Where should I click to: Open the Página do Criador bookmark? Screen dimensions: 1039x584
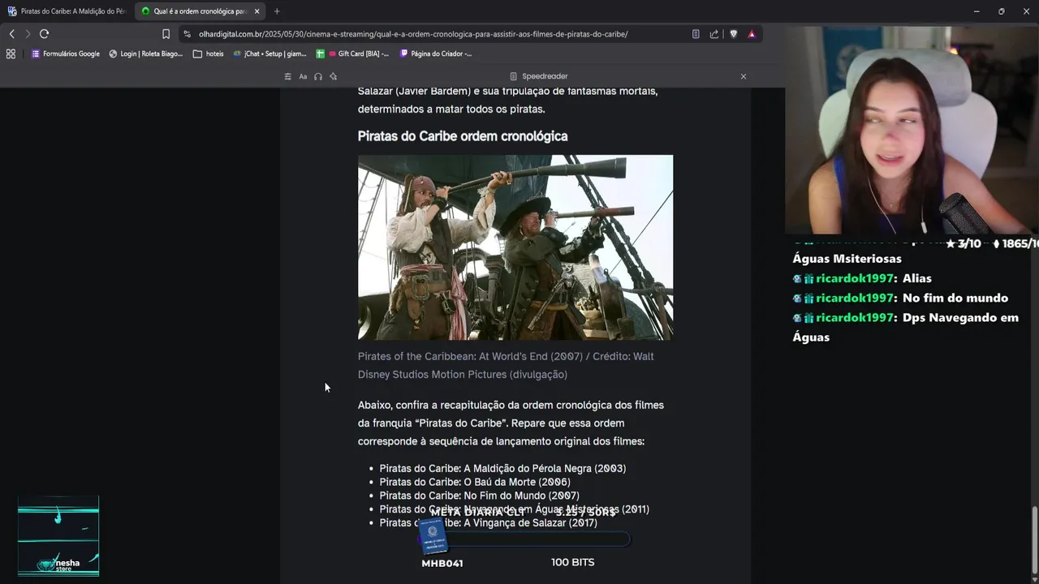436,54
